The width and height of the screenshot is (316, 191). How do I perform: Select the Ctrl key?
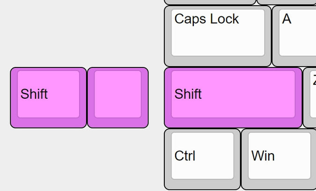pos(202,159)
